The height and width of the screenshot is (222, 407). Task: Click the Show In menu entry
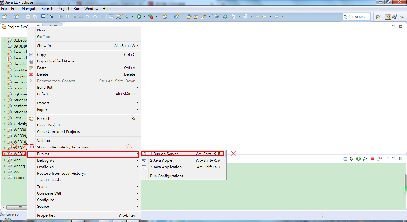[83, 45]
